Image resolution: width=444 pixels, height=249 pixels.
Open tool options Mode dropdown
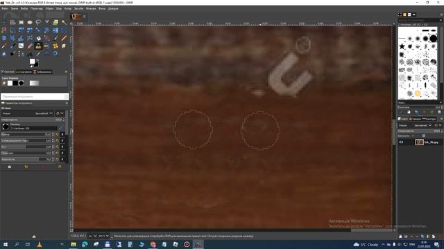pos(28,113)
